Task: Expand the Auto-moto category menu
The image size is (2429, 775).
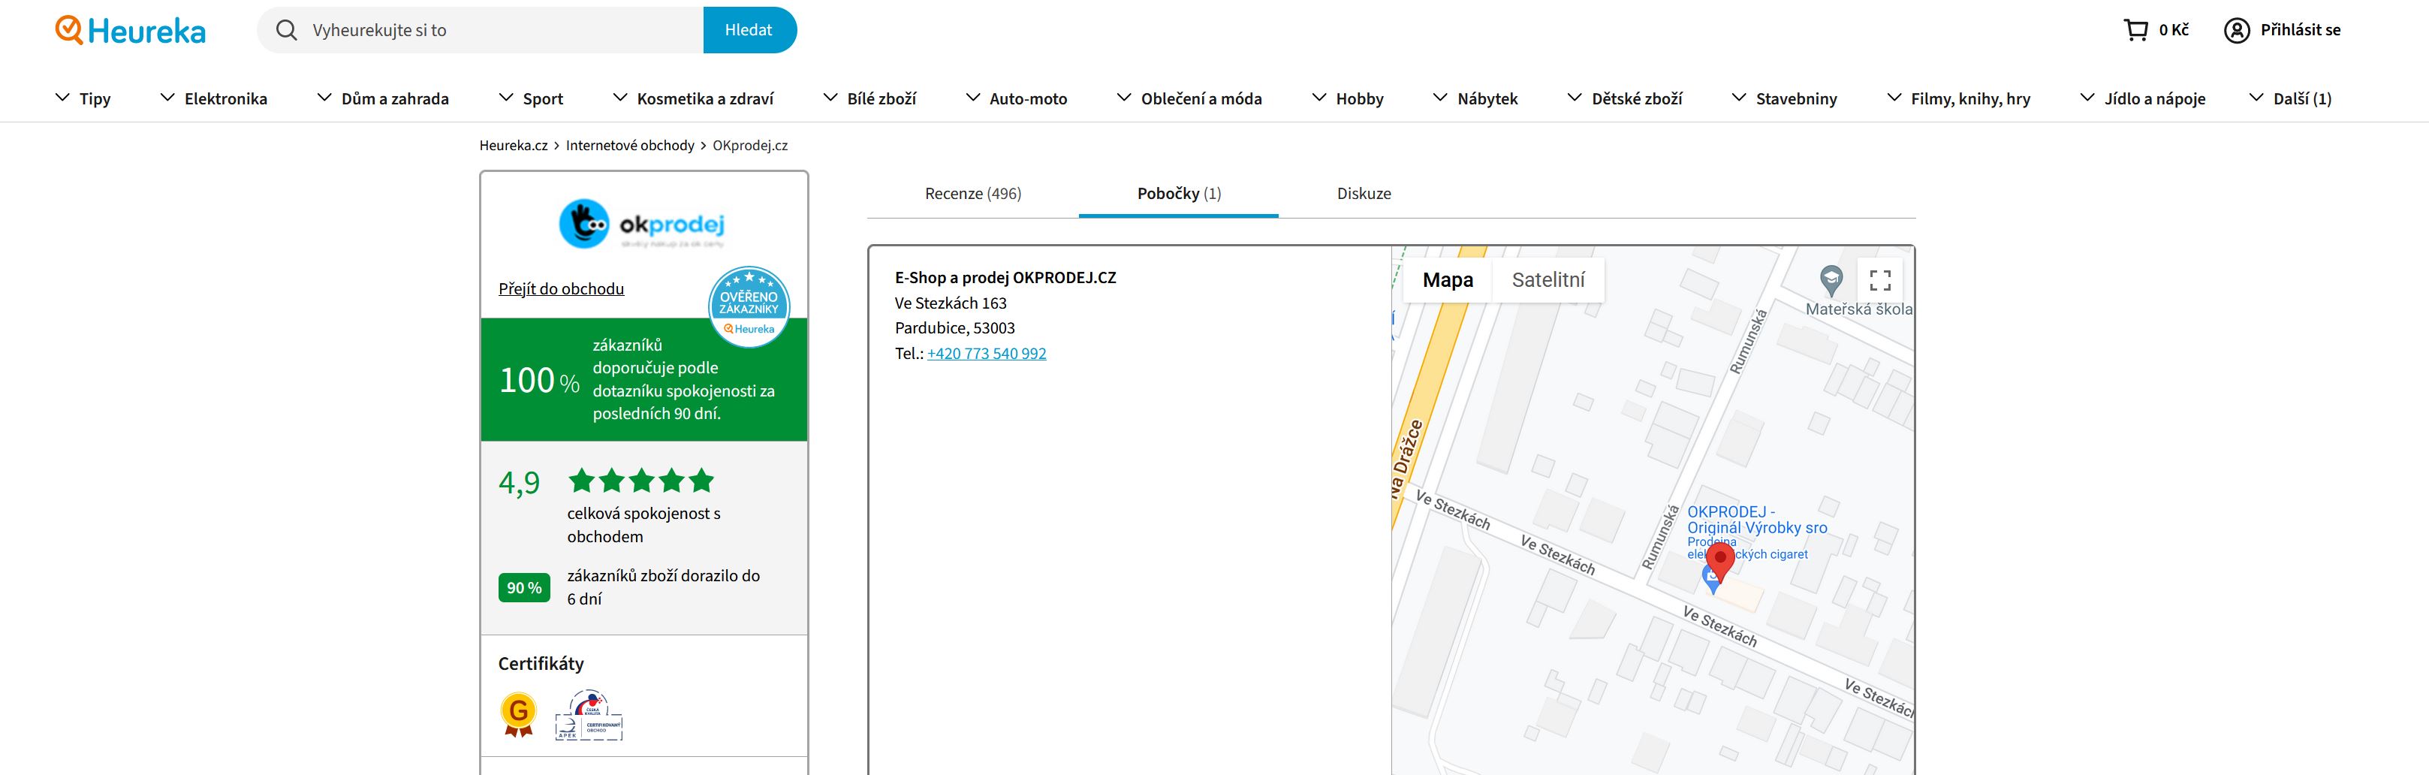Action: click(x=1017, y=98)
